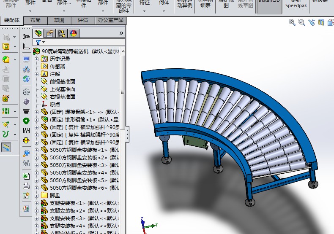The height and width of the screenshot is (234, 334).
Task: Select the 前视基准面 plane in the tree
Action: pyautogui.click(x=63, y=82)
